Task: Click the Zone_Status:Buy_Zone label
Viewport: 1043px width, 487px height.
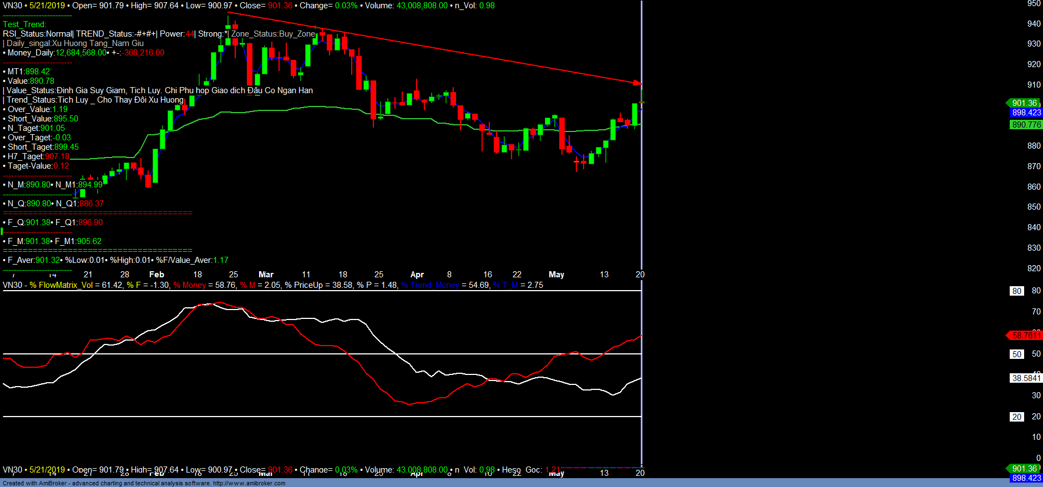Action: point(273,34)
